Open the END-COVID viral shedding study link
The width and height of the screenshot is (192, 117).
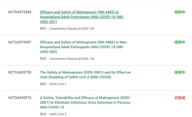coord(85,75)
